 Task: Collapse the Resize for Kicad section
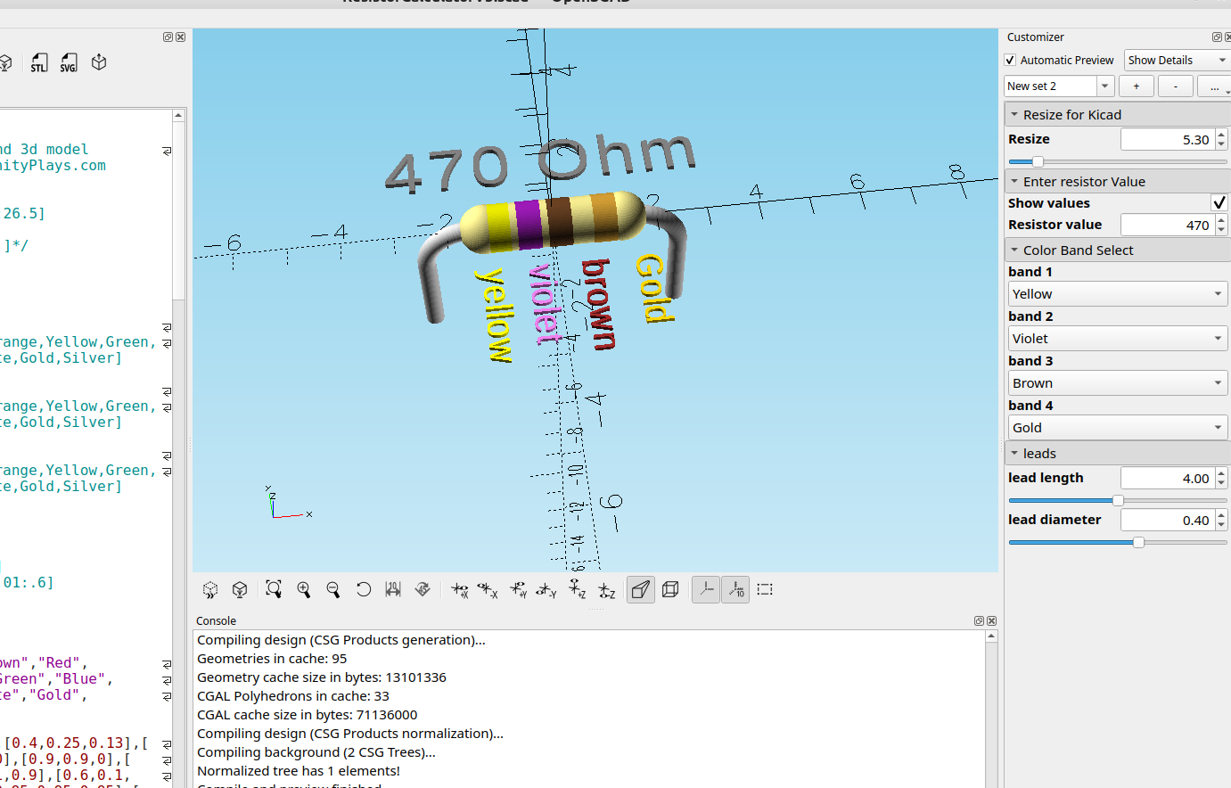(x=1118, y=115)
